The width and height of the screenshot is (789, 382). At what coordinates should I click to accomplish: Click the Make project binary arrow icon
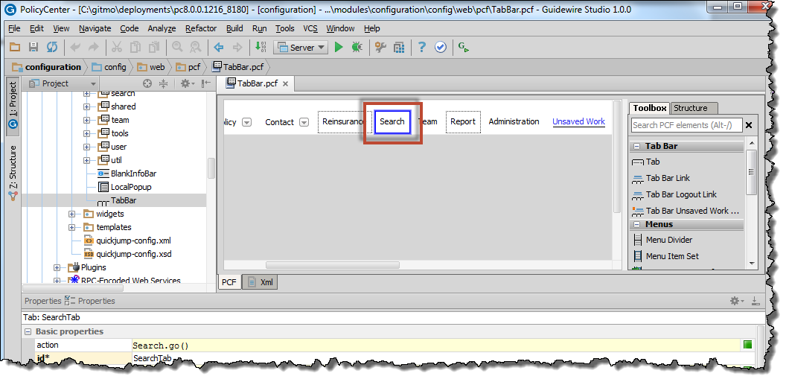pos(261,48)
